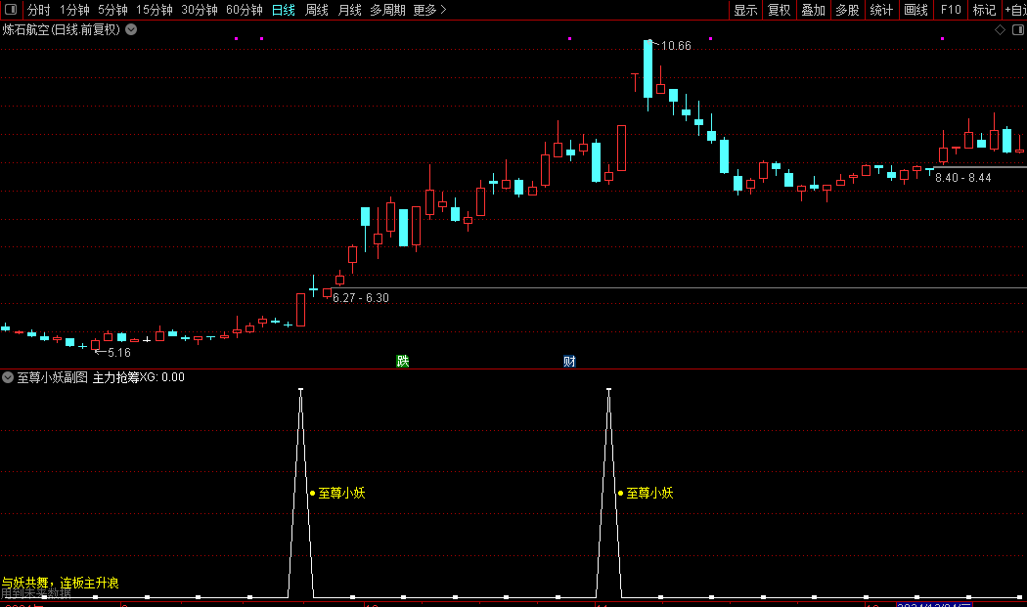Viewport: 1027px width, 607px height.
Task: Expand the 至尊小妖副图 indicator dropdown
Action: pos(8,377)
